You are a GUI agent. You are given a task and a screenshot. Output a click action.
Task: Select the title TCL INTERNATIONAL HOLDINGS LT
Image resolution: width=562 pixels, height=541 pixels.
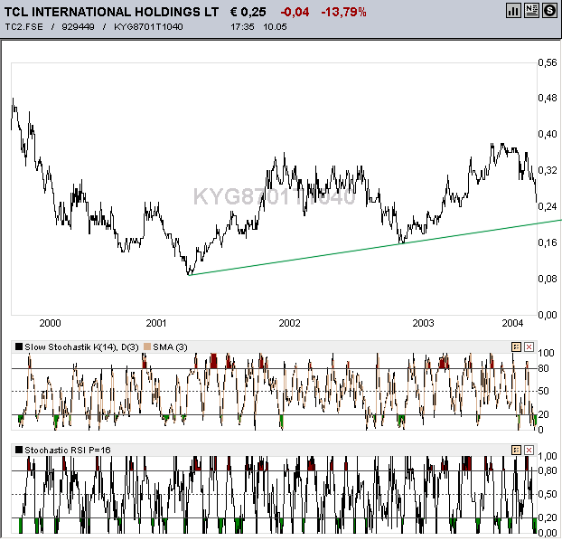[x=111, y=12]
